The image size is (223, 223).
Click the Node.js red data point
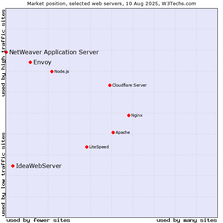[x=52, y=71]
